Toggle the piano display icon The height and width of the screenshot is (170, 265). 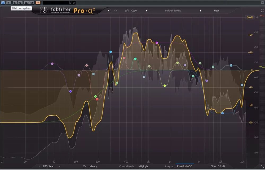click(x=2, y=162)
